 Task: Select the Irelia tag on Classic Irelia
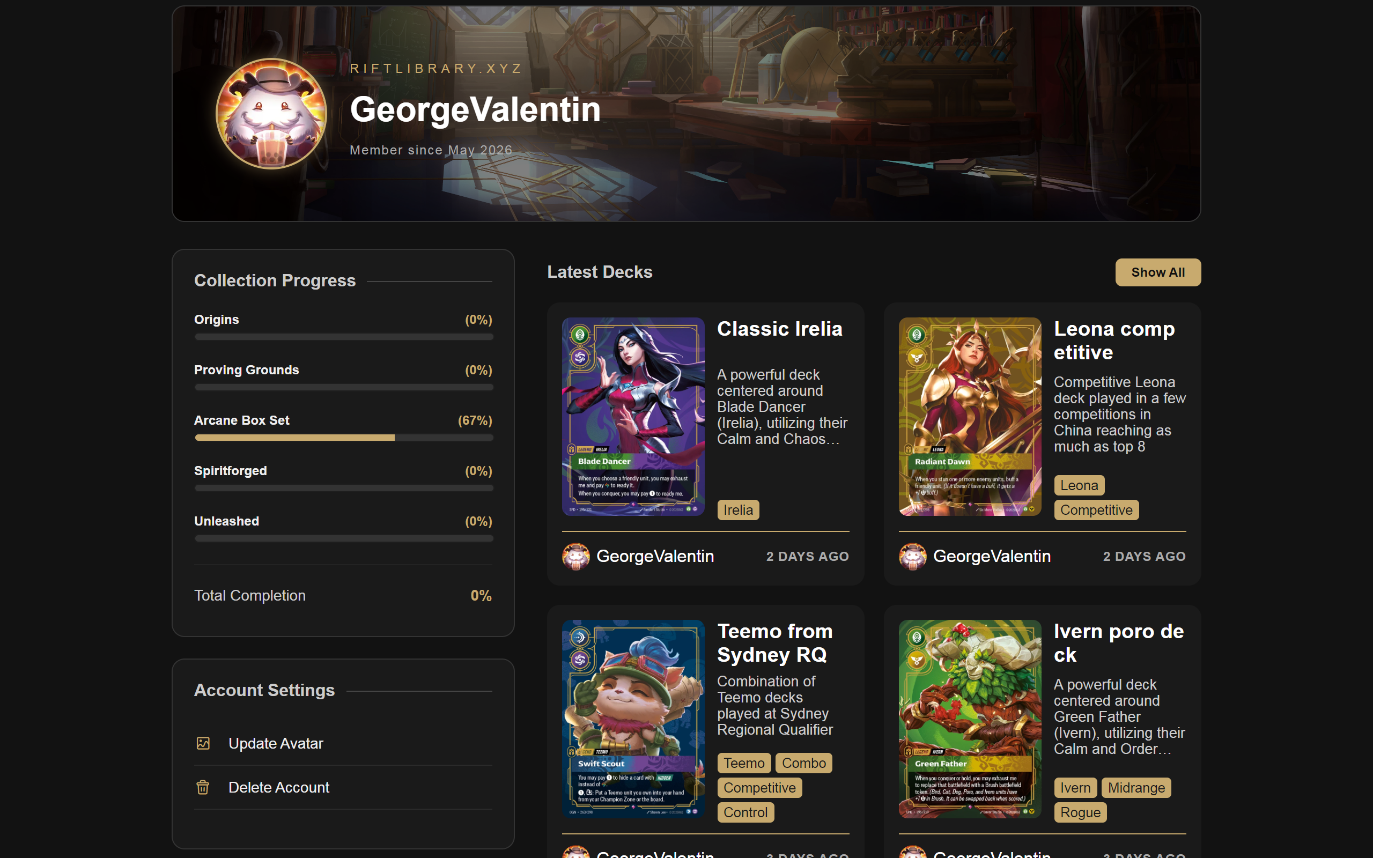738,510
